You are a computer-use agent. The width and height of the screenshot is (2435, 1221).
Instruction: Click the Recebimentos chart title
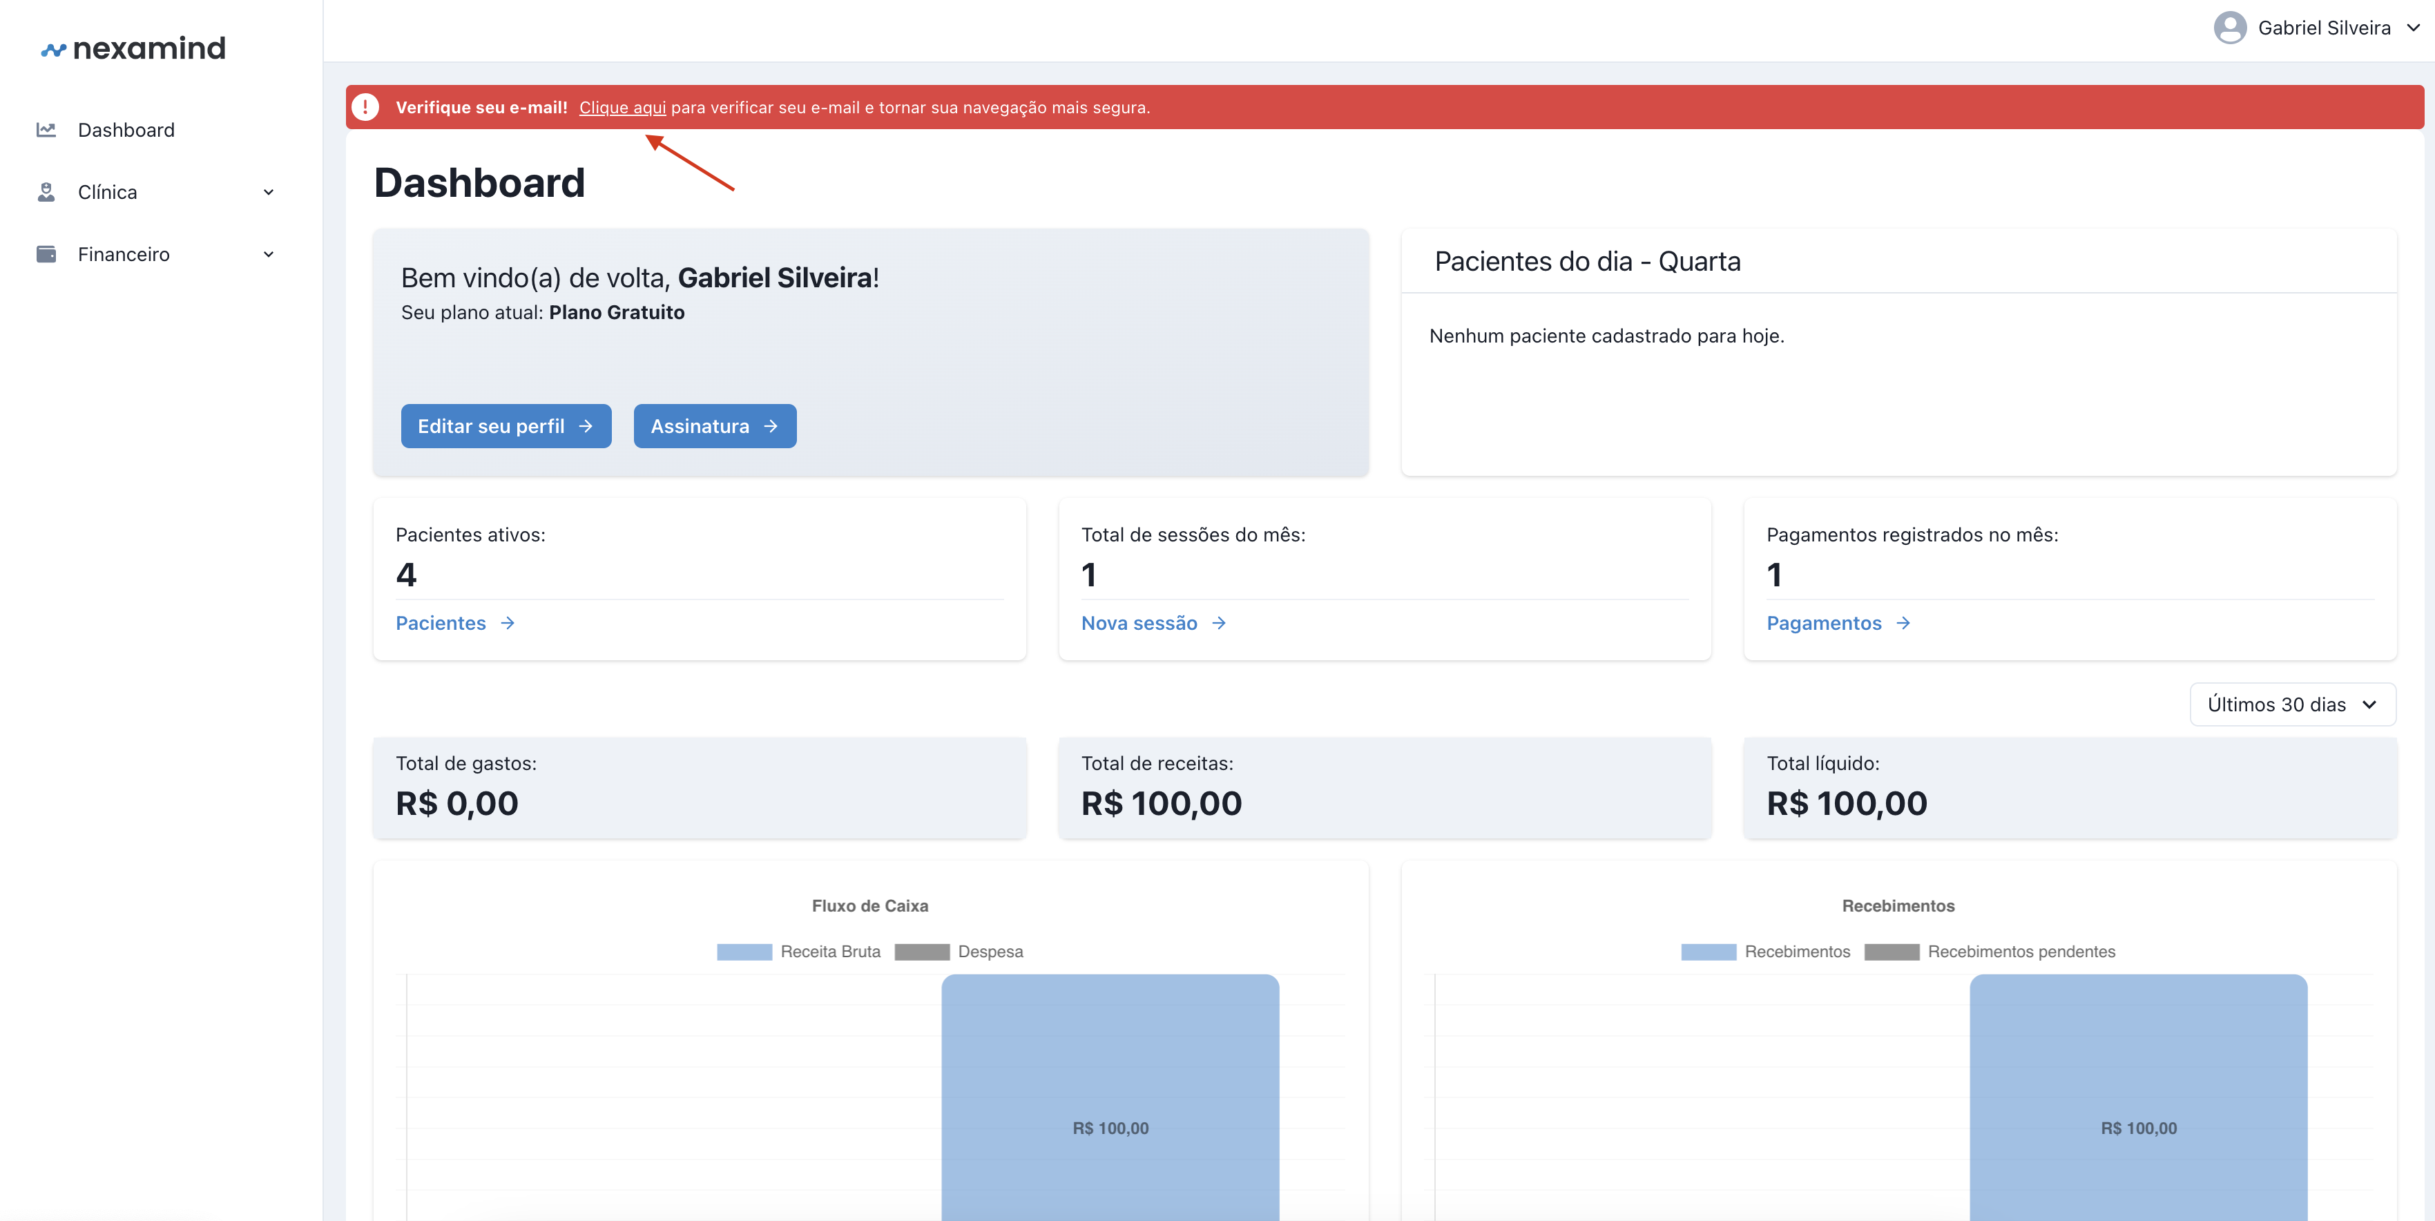pyautogui.click(x=1898, y=905)
